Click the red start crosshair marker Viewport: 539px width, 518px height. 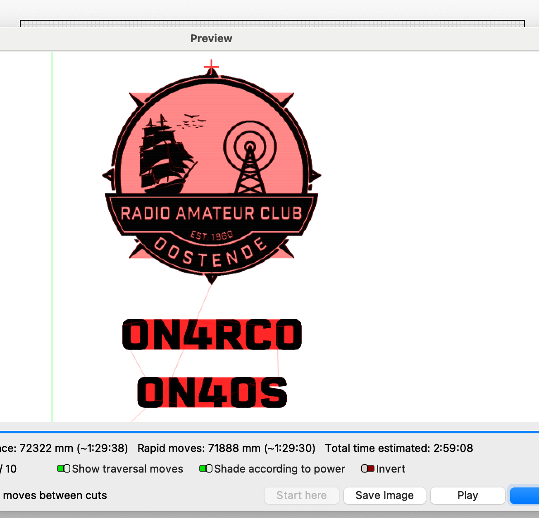click(211, 67)
